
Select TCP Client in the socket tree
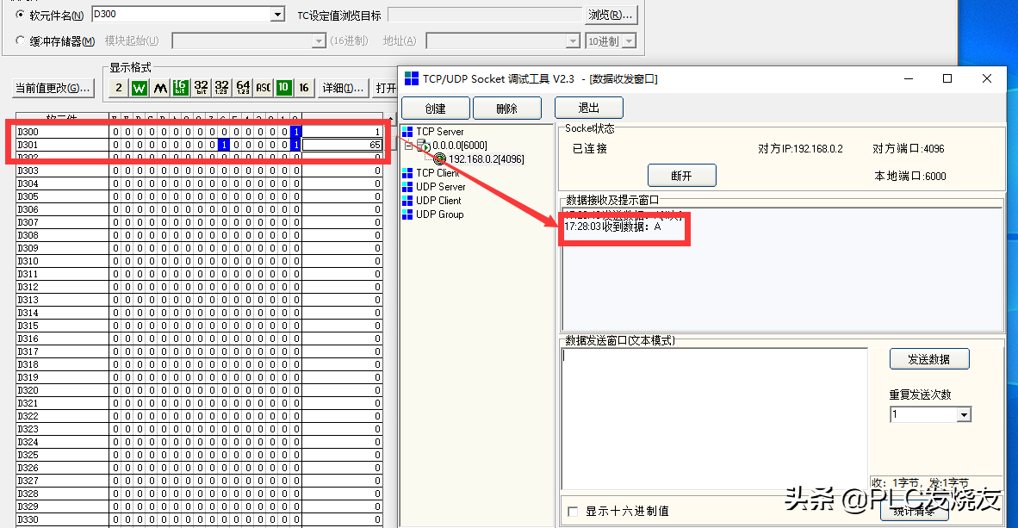pos(438,173)
